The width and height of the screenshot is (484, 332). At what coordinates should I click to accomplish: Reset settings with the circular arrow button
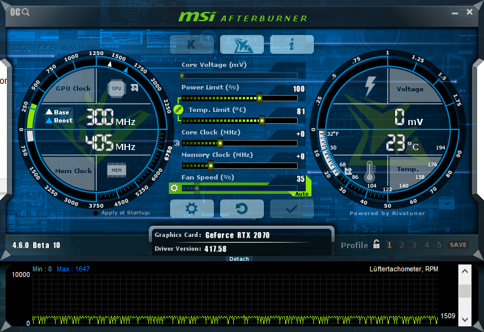pyautogui.click(x=242, y=209)
